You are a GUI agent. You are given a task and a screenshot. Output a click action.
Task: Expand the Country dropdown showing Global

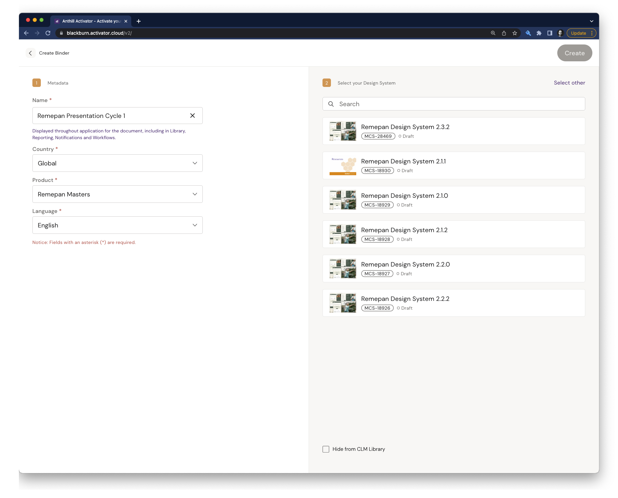pyautogui.click(x=117, y=163)
